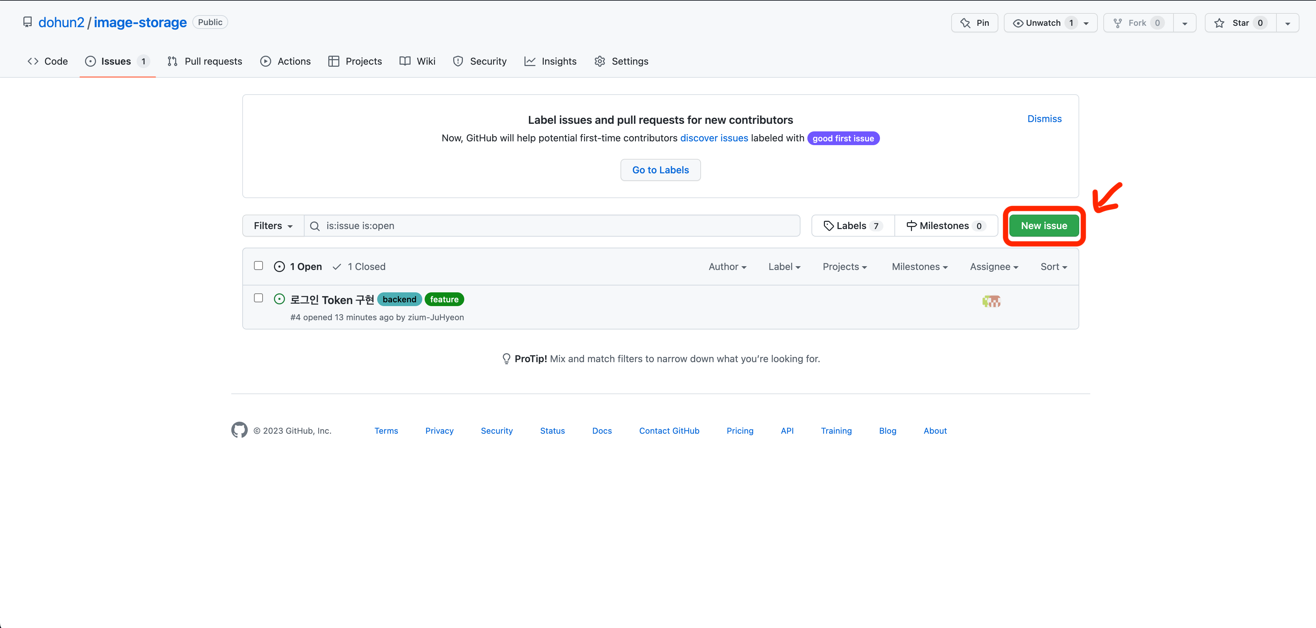Expand the Sort dropdown
Screen dimensions: 1316x628
(1053, 267)
